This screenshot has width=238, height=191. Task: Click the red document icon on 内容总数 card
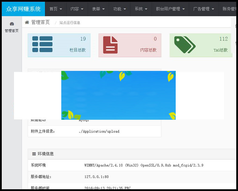click(x=110, y=45)
